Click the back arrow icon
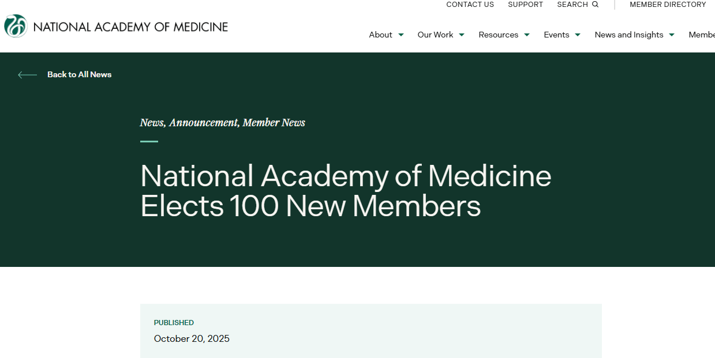The image size is (715, 358). [x=27, y=75]
